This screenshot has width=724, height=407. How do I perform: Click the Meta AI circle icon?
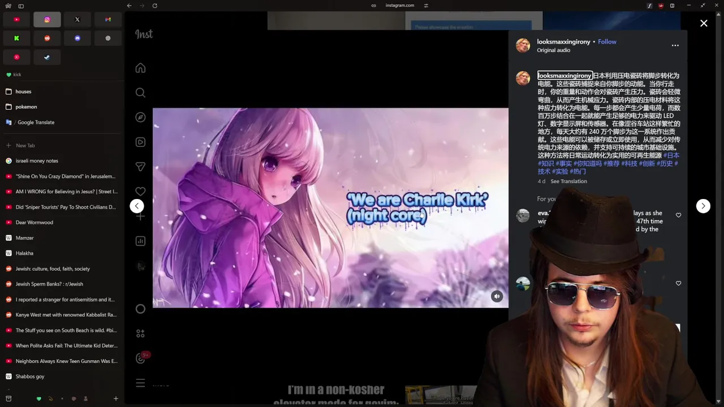140,309
